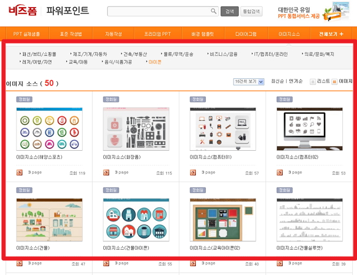
Task: Click the PowerPoint file icon under 이미지소스(해양스포츠)
Action: (19, 173)
